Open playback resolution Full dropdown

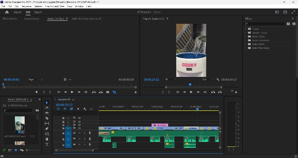[208, 80]
